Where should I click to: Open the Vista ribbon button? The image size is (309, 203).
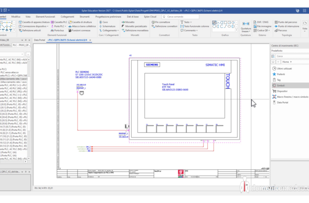click(305, 26)
